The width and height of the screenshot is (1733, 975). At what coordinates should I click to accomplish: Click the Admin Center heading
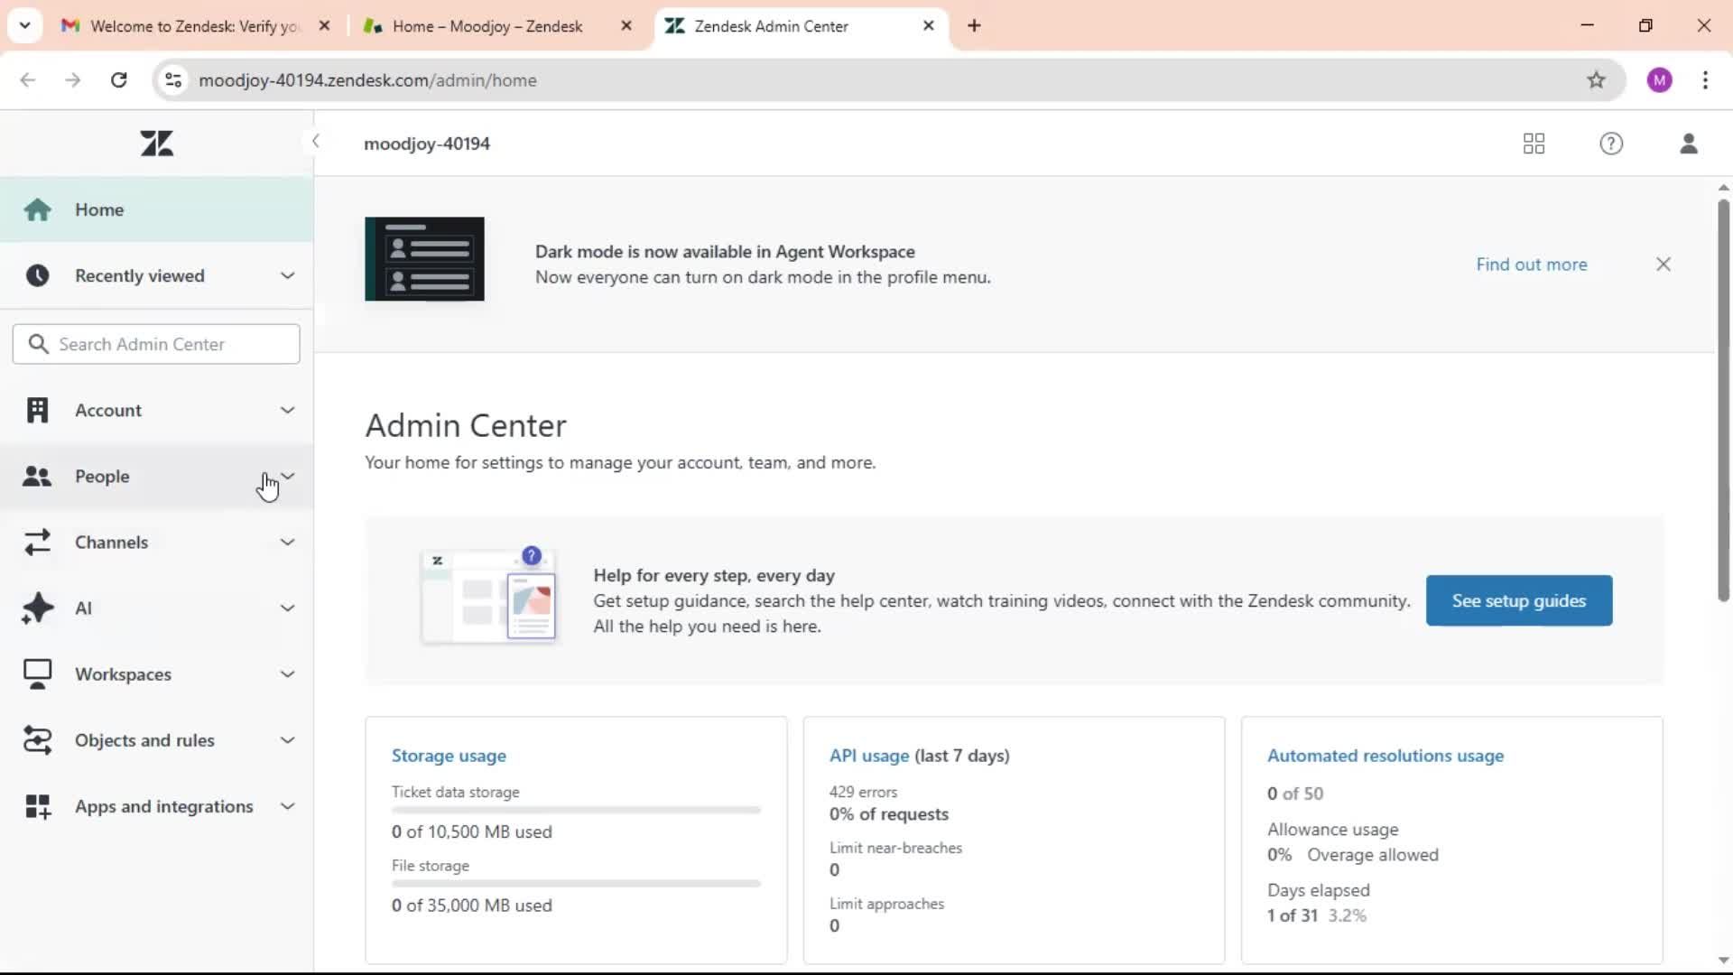(466, 425)
